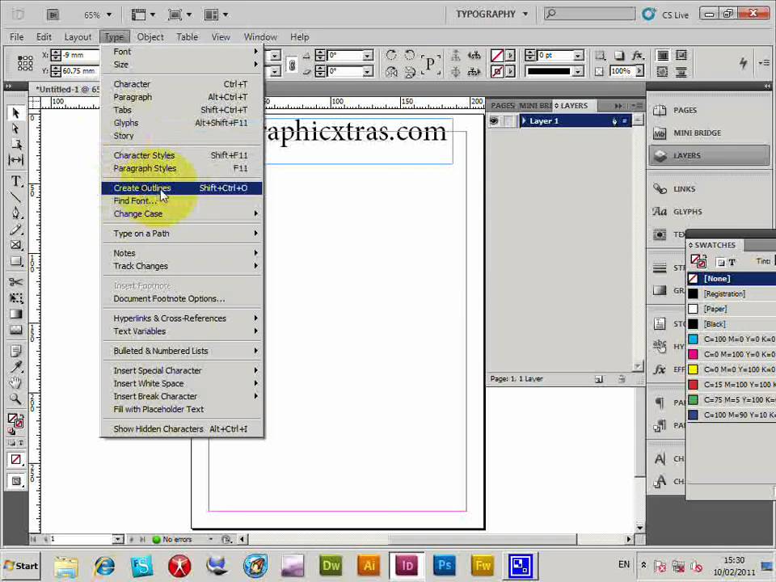Click the Windows Start button
The image size is (776, 582).
[x=21, y=566]
